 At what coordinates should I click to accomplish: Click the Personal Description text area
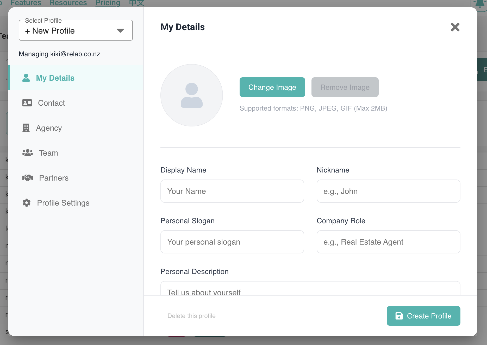click(x=310, y=288)
